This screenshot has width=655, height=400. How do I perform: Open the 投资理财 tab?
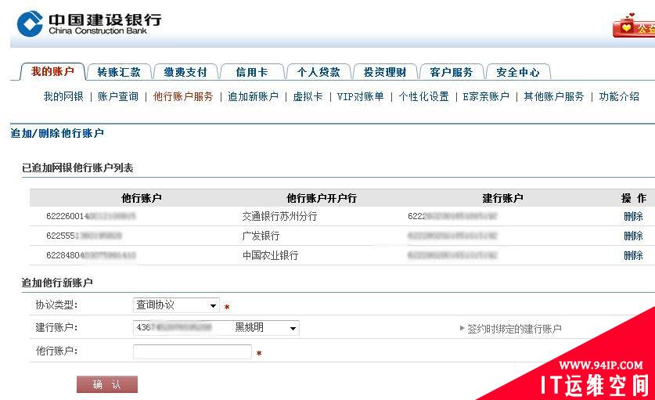(x=385, y=72)
